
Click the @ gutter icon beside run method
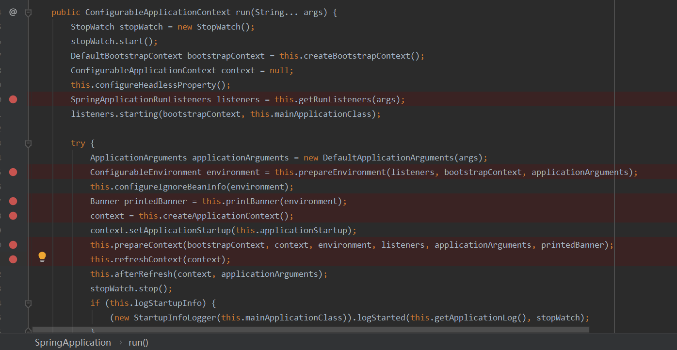[13, 12]
